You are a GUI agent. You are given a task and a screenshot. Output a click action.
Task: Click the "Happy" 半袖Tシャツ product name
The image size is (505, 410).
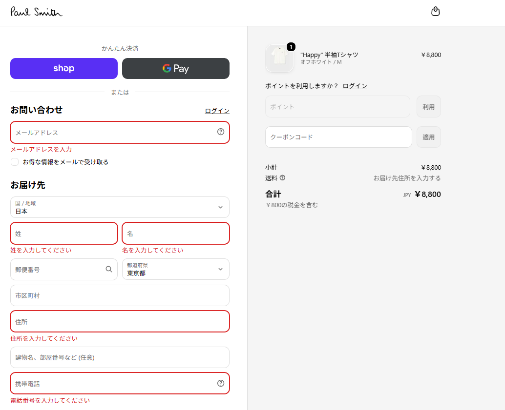point(329,55)
